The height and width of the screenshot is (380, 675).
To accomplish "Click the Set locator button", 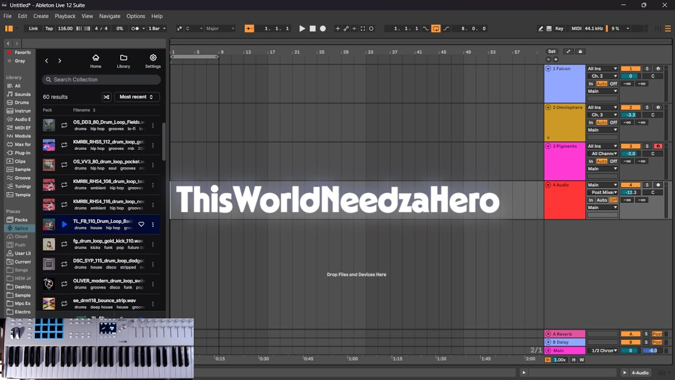I will (x=552, y=52).
